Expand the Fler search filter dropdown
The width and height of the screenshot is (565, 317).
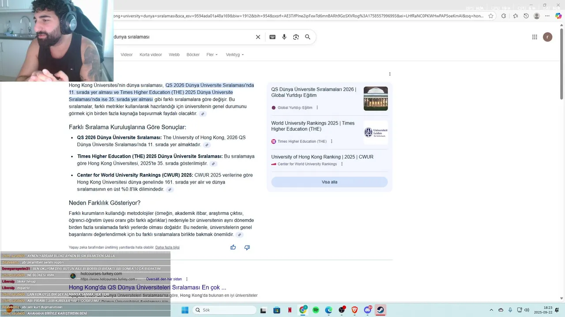[x=212, y=55]
